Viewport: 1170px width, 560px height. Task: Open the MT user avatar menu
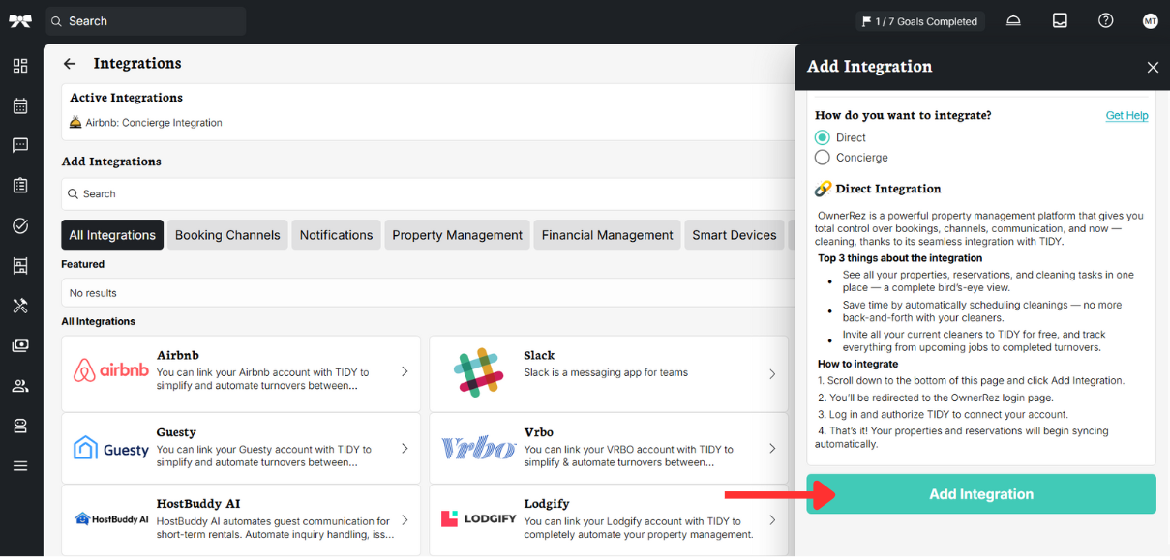tap(1150, 20)
